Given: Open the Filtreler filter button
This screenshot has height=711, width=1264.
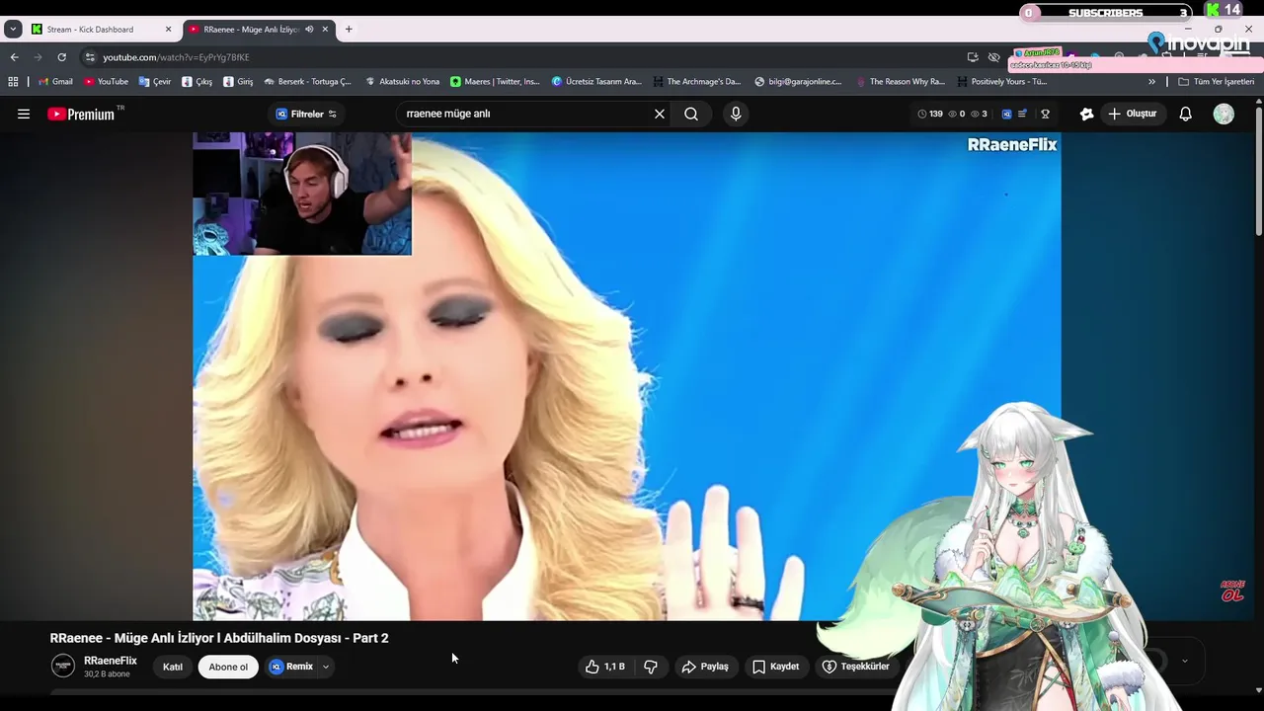Looking at the screenshot, I should pyautogui.click(x=306, y=114).
